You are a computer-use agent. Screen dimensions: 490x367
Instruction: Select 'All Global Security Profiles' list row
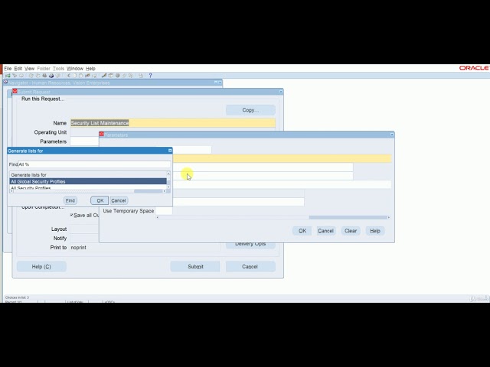pos(88,181)
